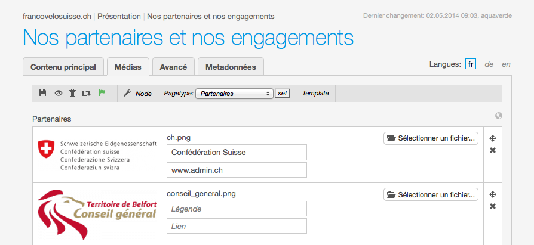Select a file for ch.png
This screenshot has width=534, height=245.
point(431,138)
